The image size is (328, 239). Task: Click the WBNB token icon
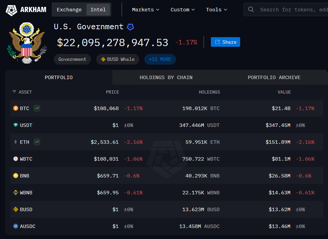pos(16,193)
